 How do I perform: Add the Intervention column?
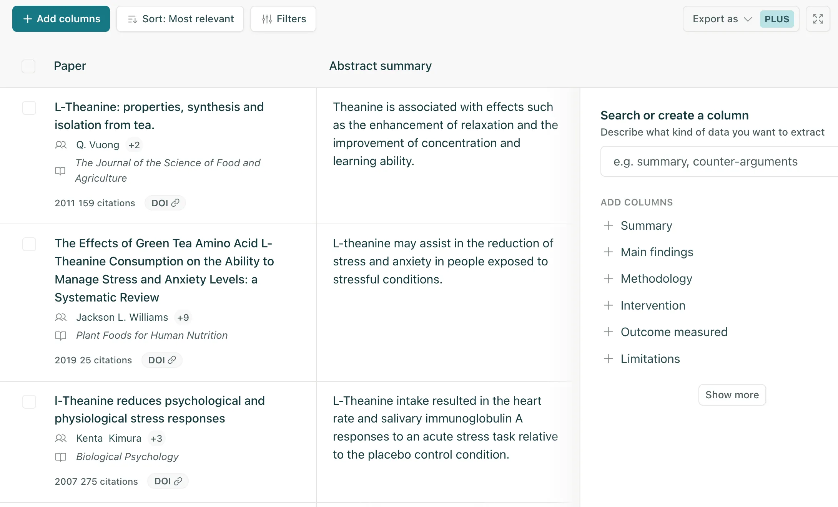[x=653, y=305]
